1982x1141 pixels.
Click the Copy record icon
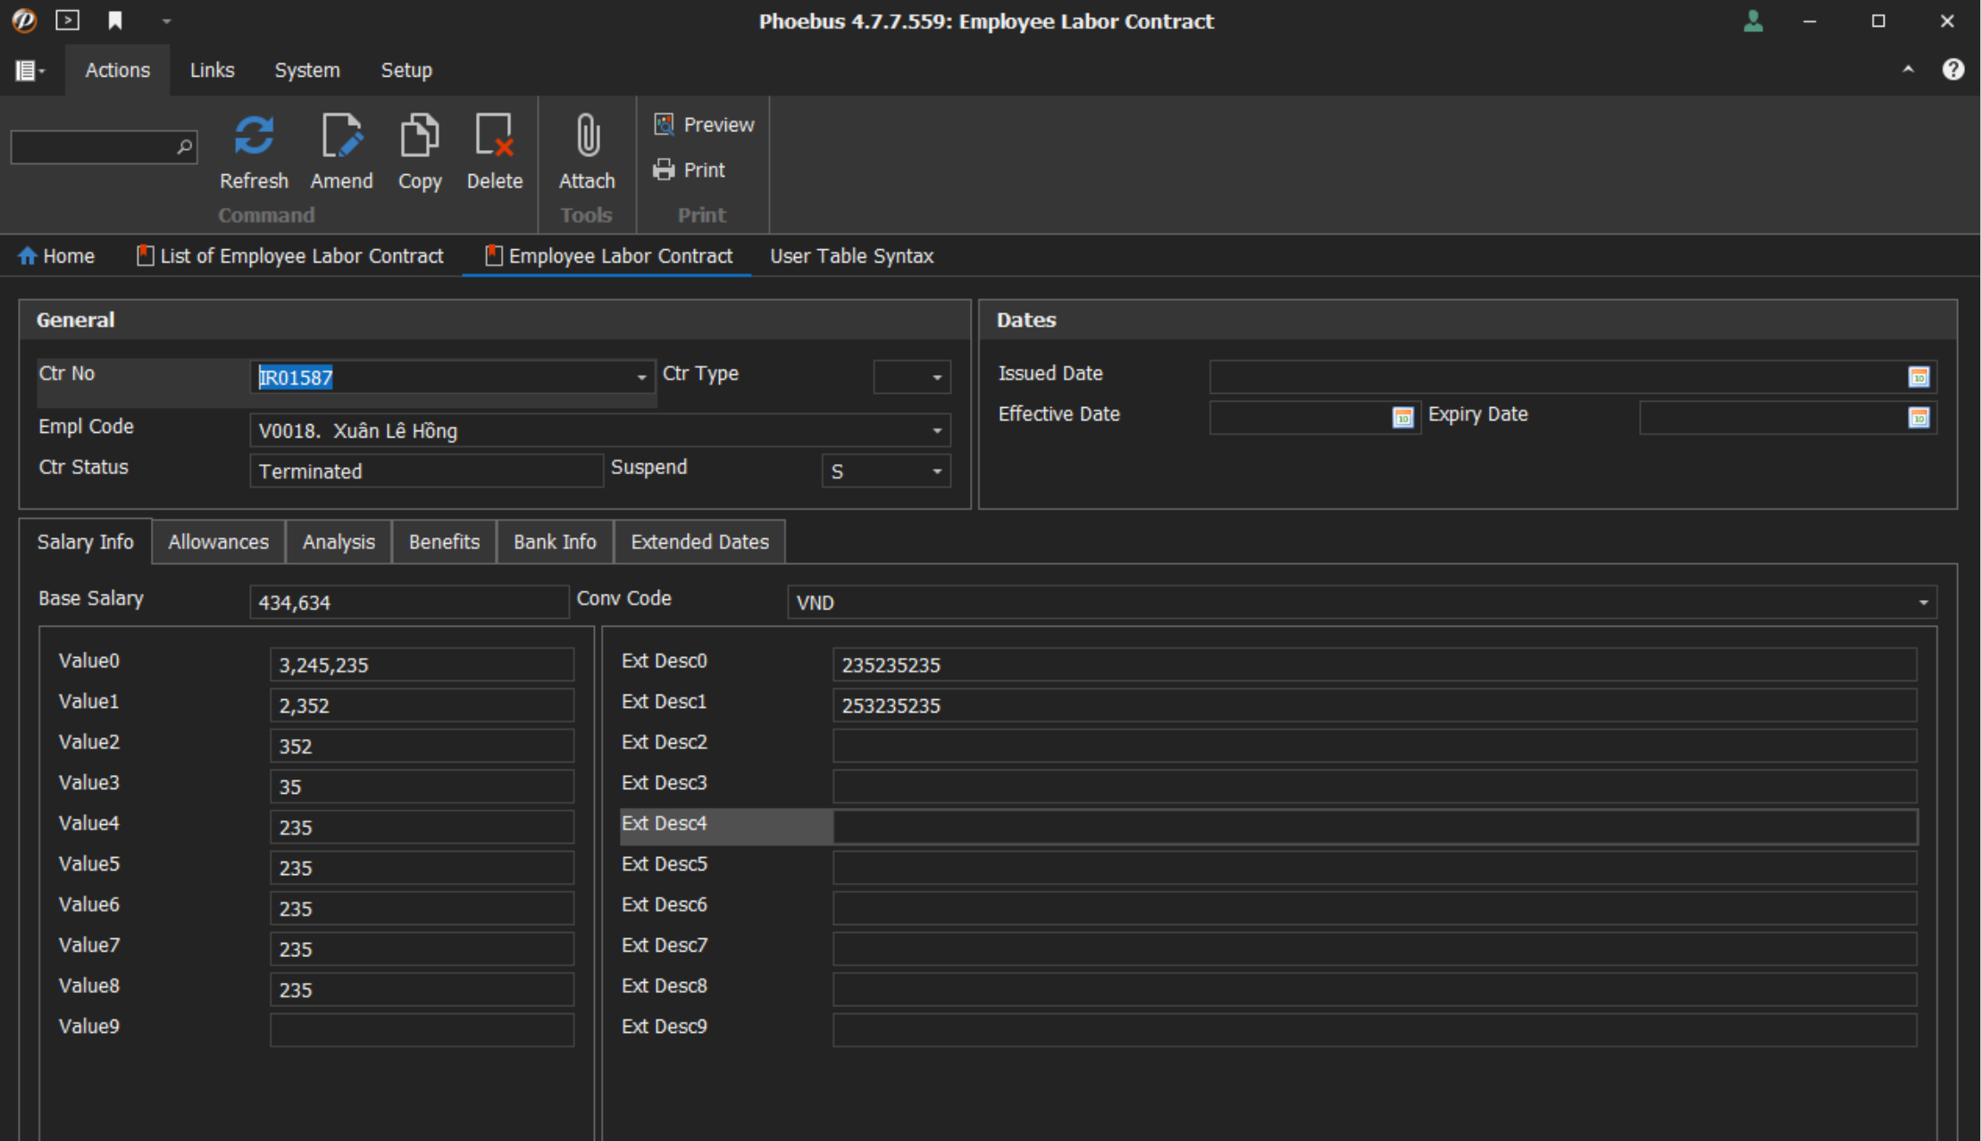420,136
